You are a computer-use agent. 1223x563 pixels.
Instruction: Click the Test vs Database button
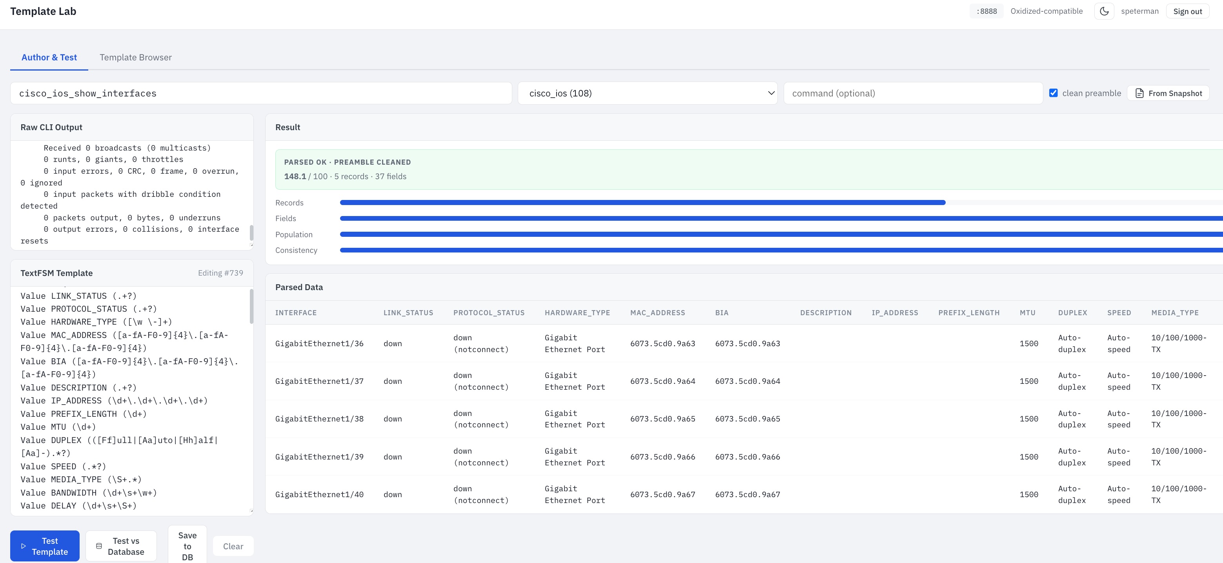[121, 547]
